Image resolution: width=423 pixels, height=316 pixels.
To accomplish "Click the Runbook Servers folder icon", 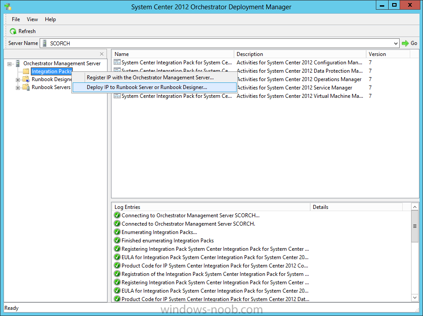I will coord(26,87).
